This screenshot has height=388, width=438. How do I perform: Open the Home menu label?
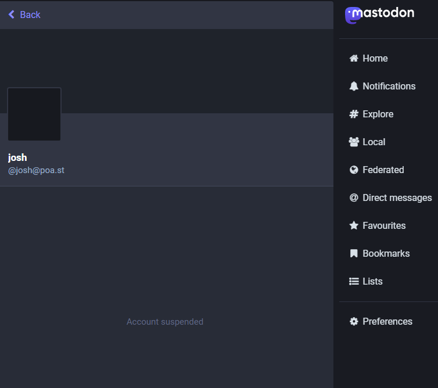click(x=375, y=58)
